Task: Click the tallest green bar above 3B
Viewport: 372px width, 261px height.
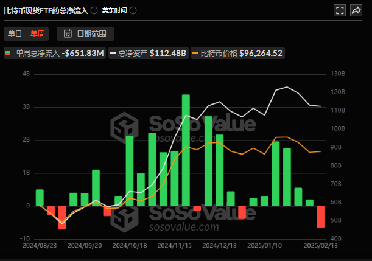Action: pyautogui.click(x=186, y=150)
